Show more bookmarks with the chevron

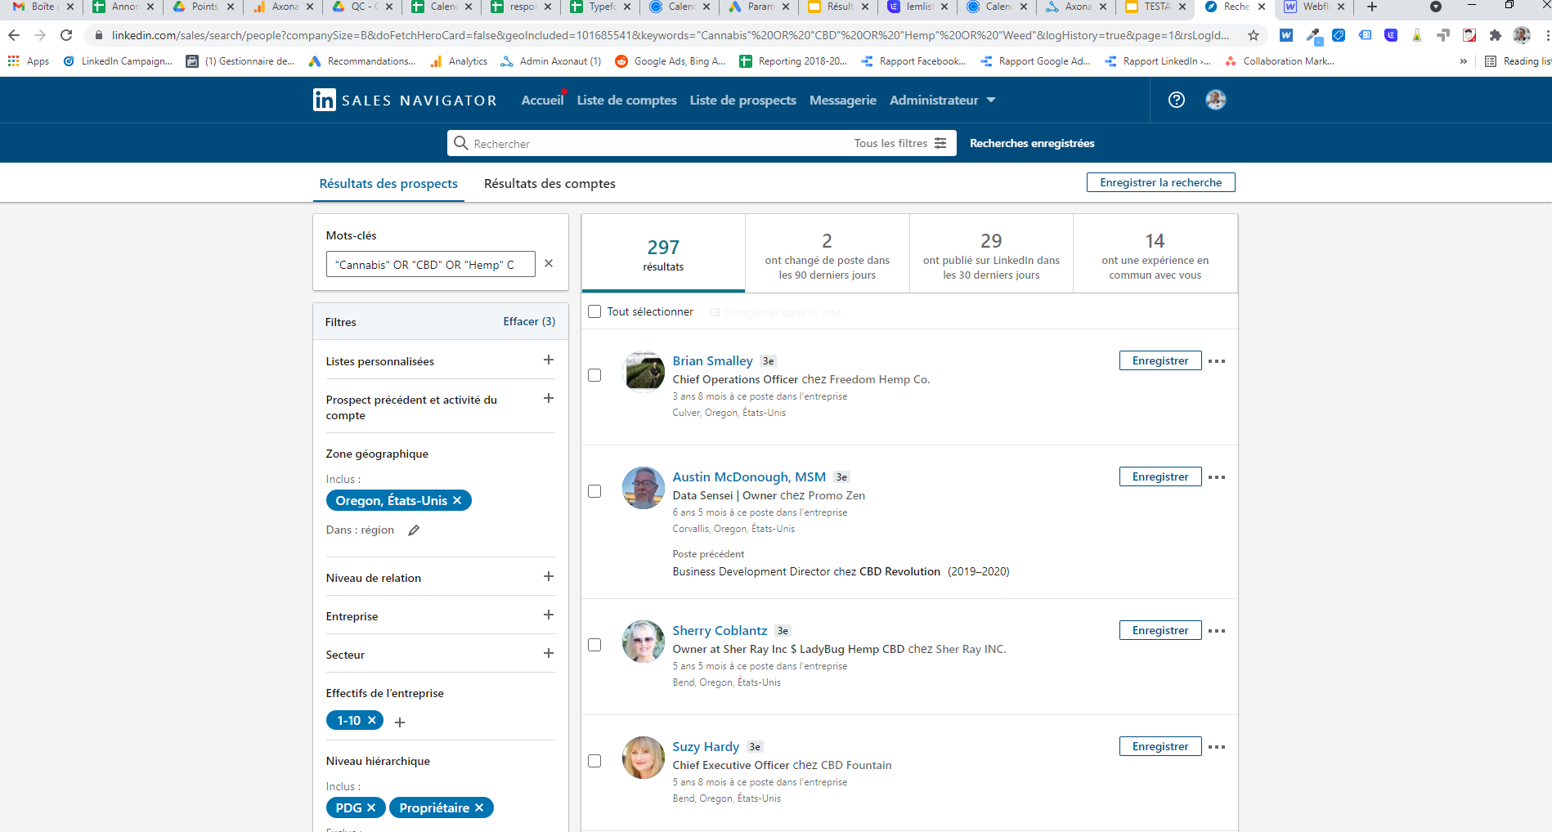click(x=1464, y=61)
